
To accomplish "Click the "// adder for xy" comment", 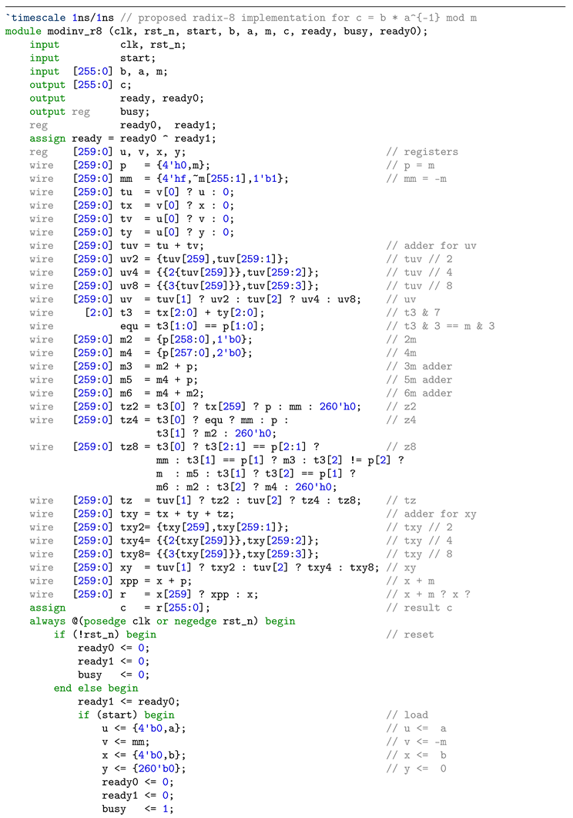I will click(x=431, y=514).
